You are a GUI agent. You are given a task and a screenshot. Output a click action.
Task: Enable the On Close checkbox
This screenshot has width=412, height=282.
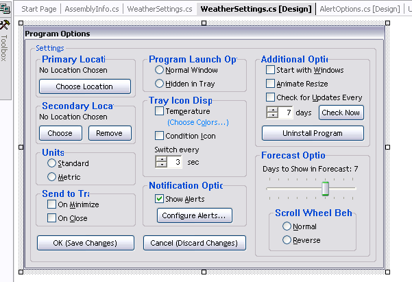point(51,218)
